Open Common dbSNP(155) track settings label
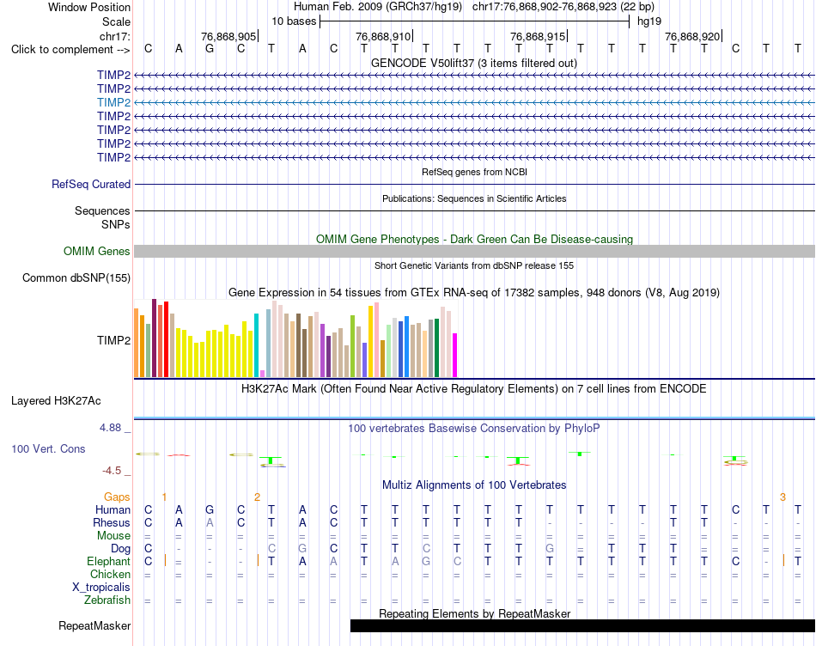Viewport: 816px width, 646px height. click(76, 278)
